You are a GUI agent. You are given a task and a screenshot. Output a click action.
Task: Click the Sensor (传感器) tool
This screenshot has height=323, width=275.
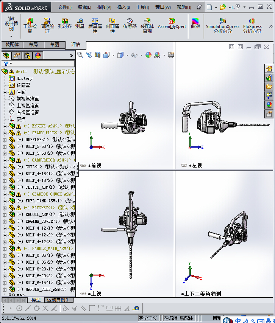[130, 23]
